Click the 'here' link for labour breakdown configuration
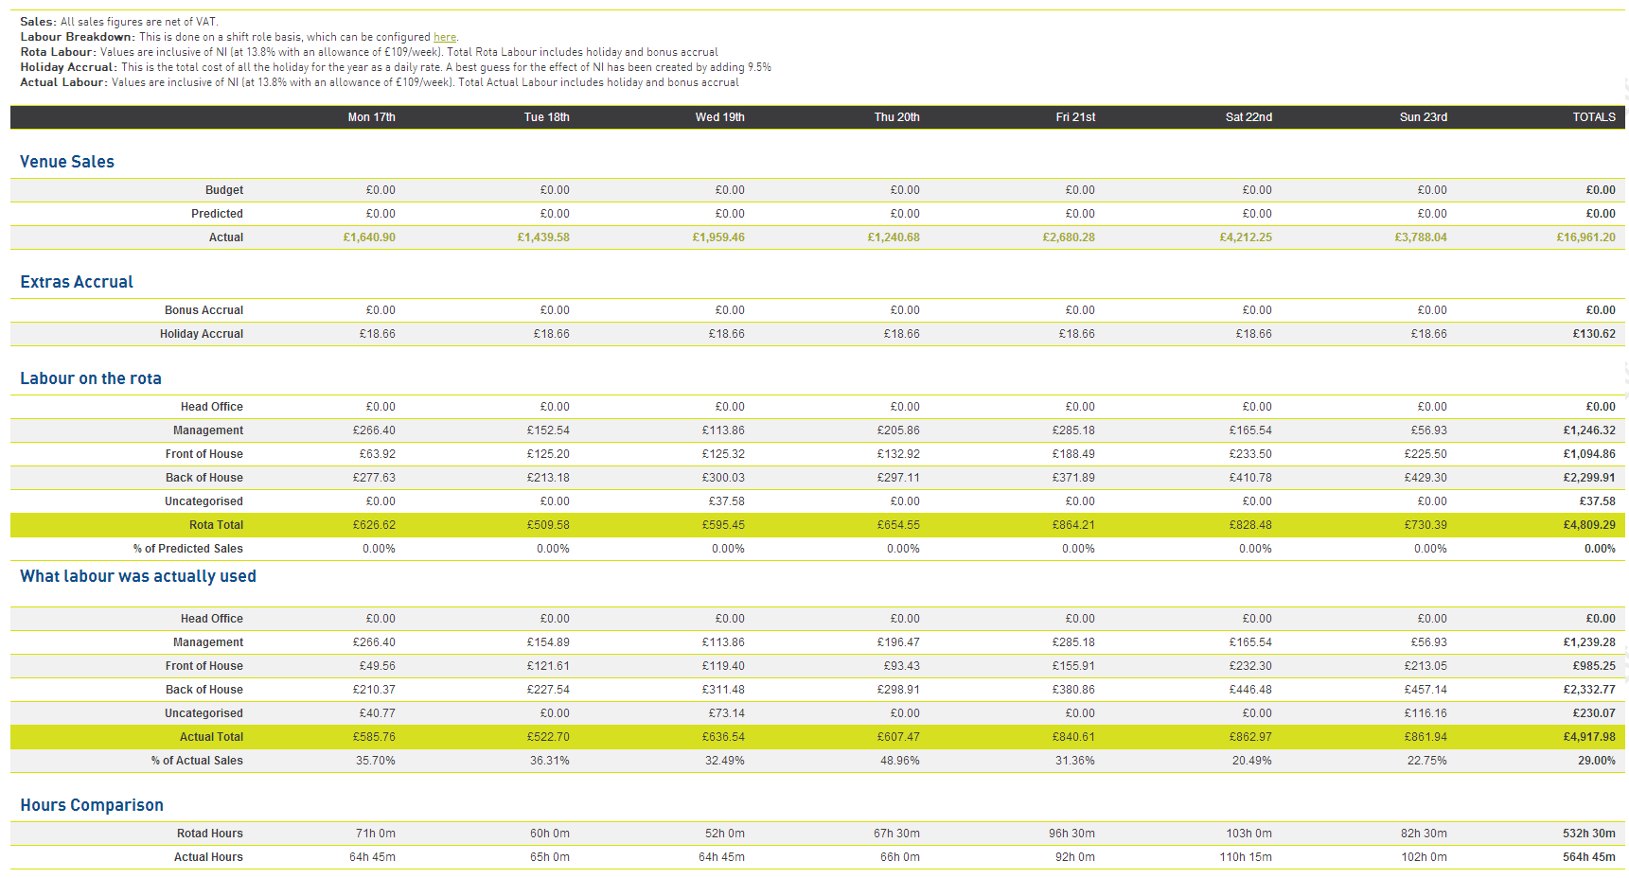This screenshot has height=878, width=1629. point(444,37)
